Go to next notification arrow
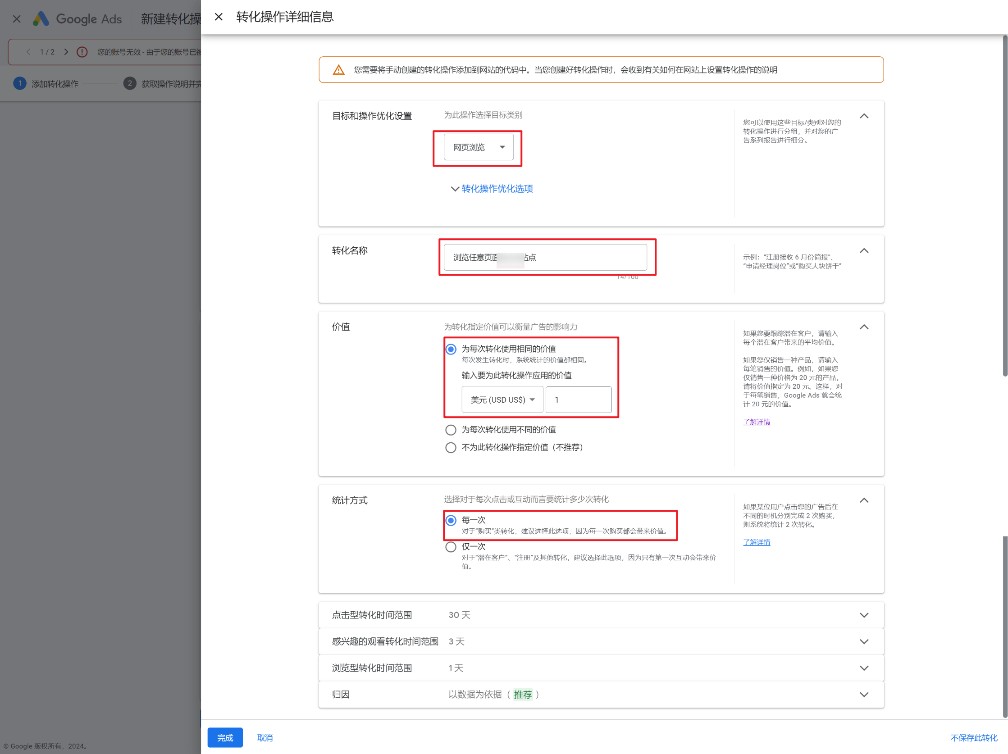1008x754 pixels. pos(66,52)
